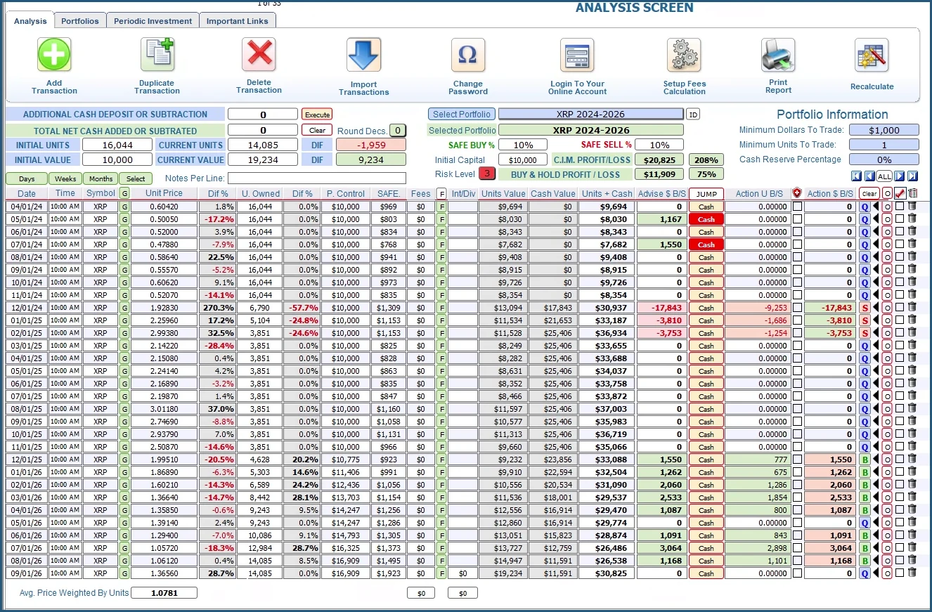
Task: Go to the last page with the navigation arrow
Action: tap(912, 176)
